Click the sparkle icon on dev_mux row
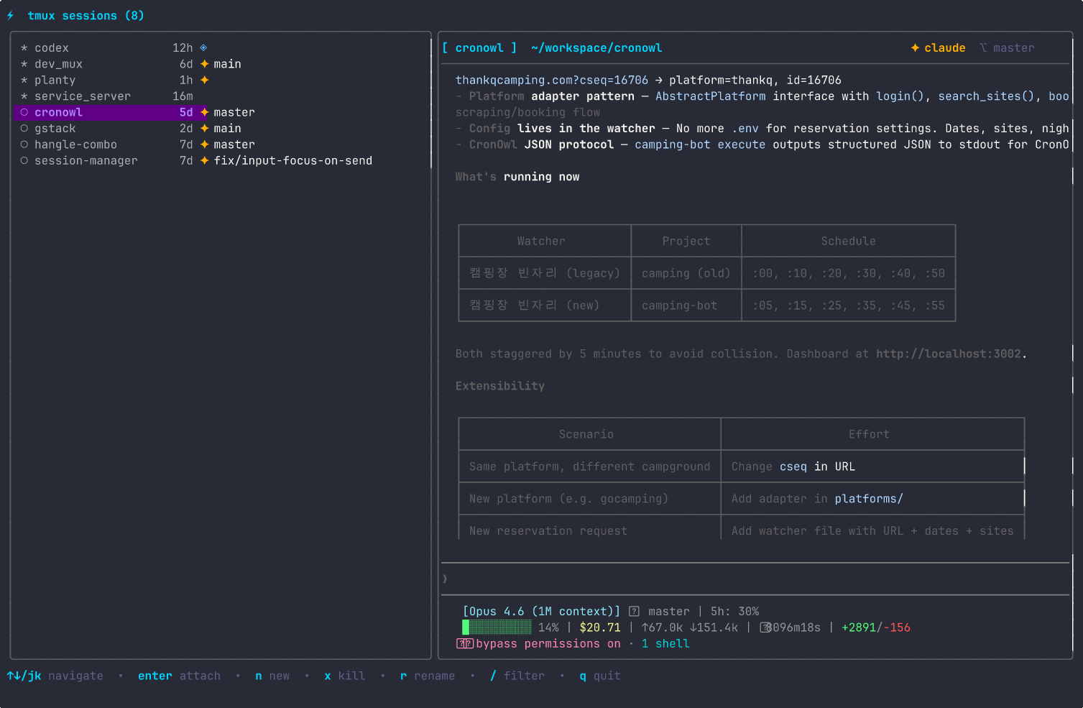The image size is (1083, 708). click(x=204, y=64)
